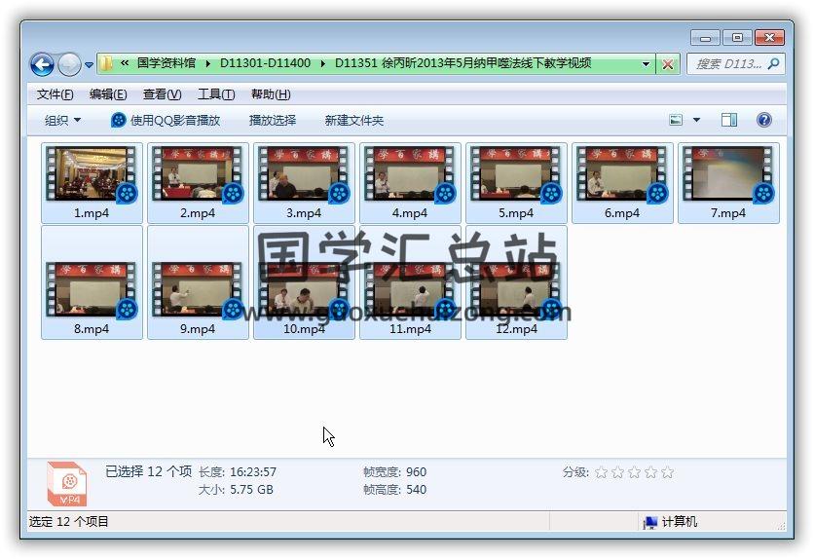814x559 pixels.
Task: Click the 11.mp4 file name label
Action: coord(410,329)
